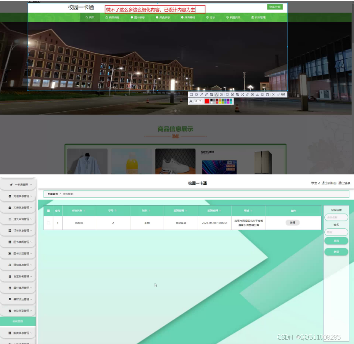Expand the 扣费信息管理 sidebar menu

18,207
